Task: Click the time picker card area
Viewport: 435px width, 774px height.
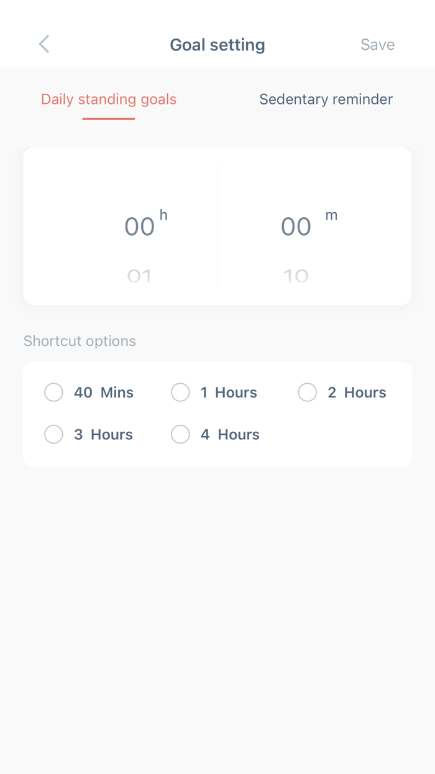Action: click(217, 226)
